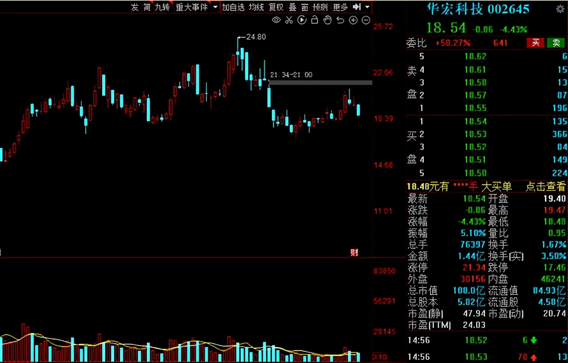Click the 量比 value 0.95
The height and width of the screenshot is (363, 568).
pos(557,233)
